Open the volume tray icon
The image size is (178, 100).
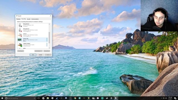pyautogui.click(x=166, y=98)
